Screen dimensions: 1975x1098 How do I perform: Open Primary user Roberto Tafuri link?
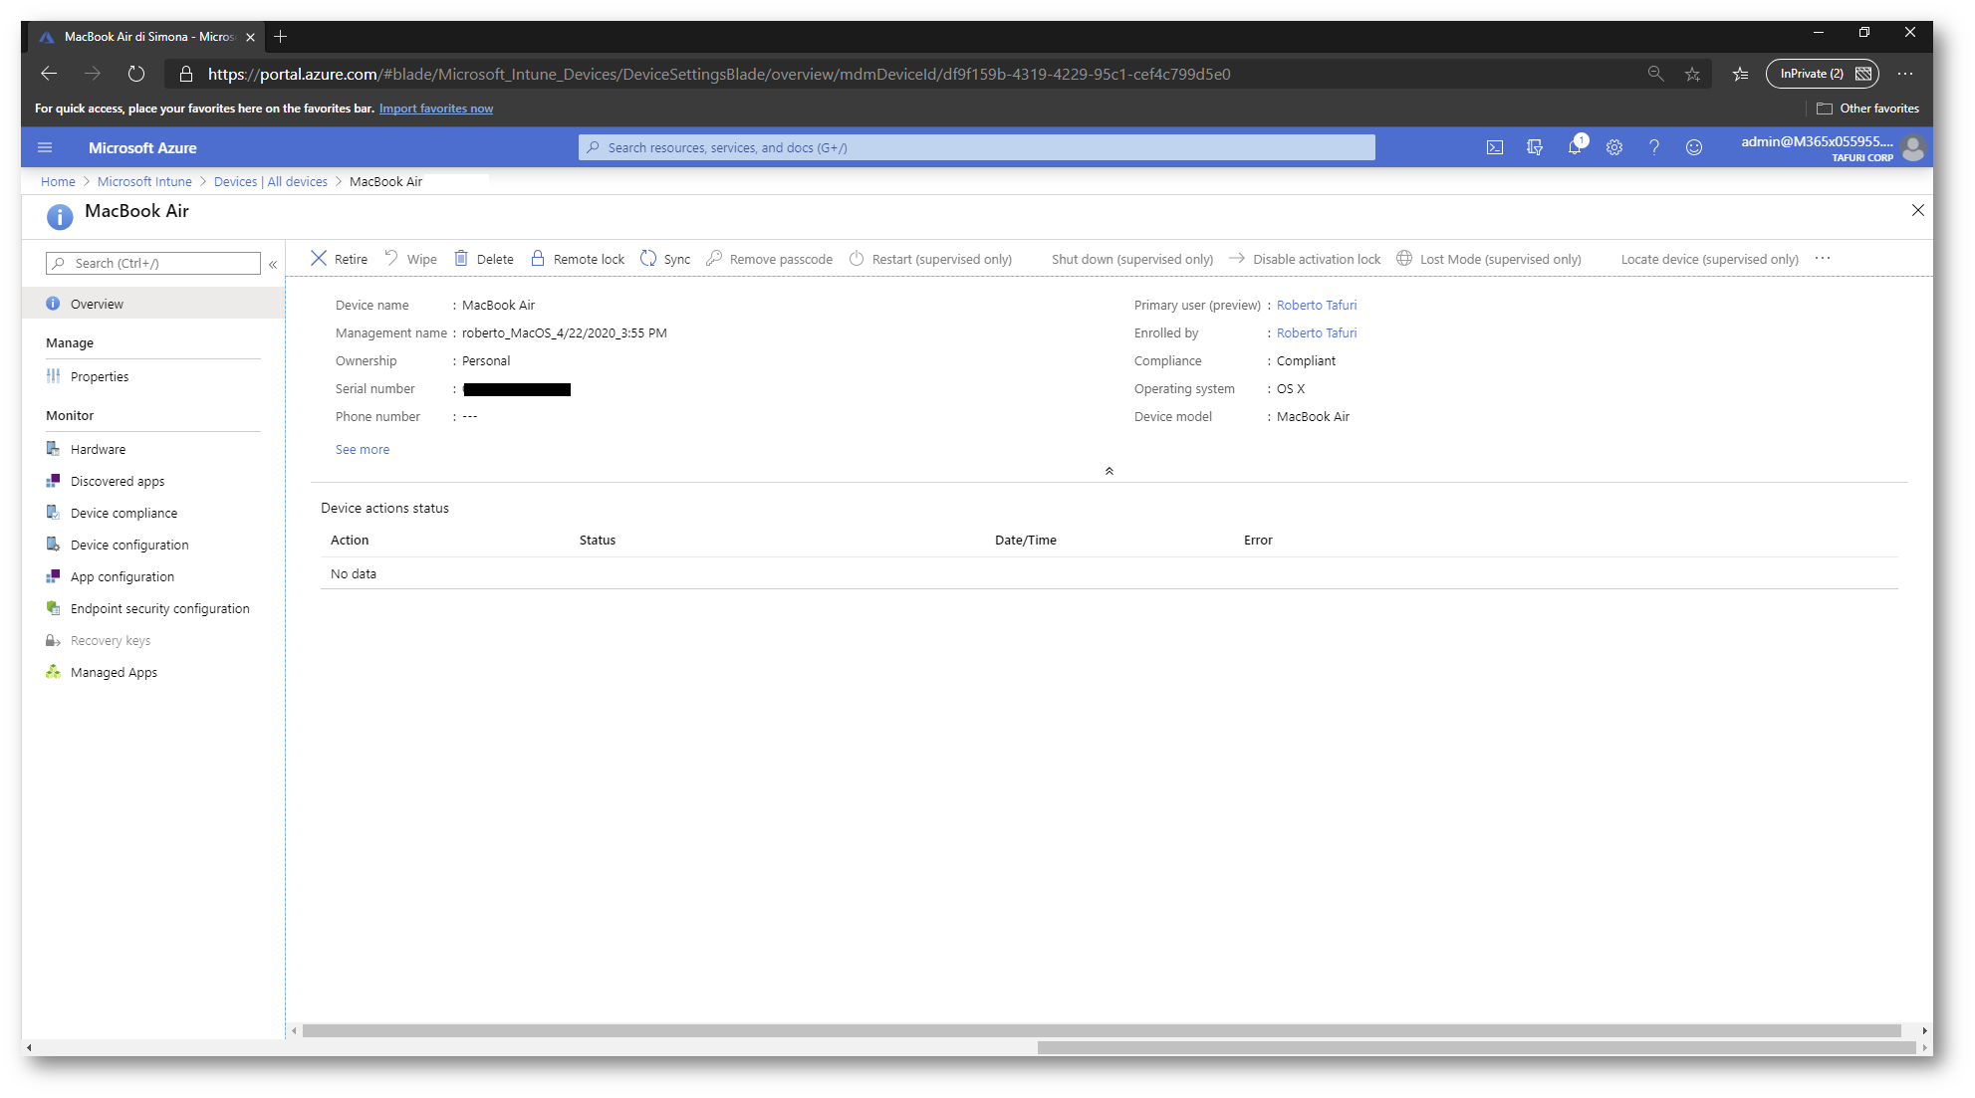pyautogui.click(x=1317, y=305)
